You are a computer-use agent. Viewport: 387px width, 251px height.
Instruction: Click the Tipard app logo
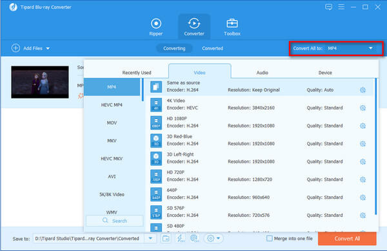[x=13, y=7]
